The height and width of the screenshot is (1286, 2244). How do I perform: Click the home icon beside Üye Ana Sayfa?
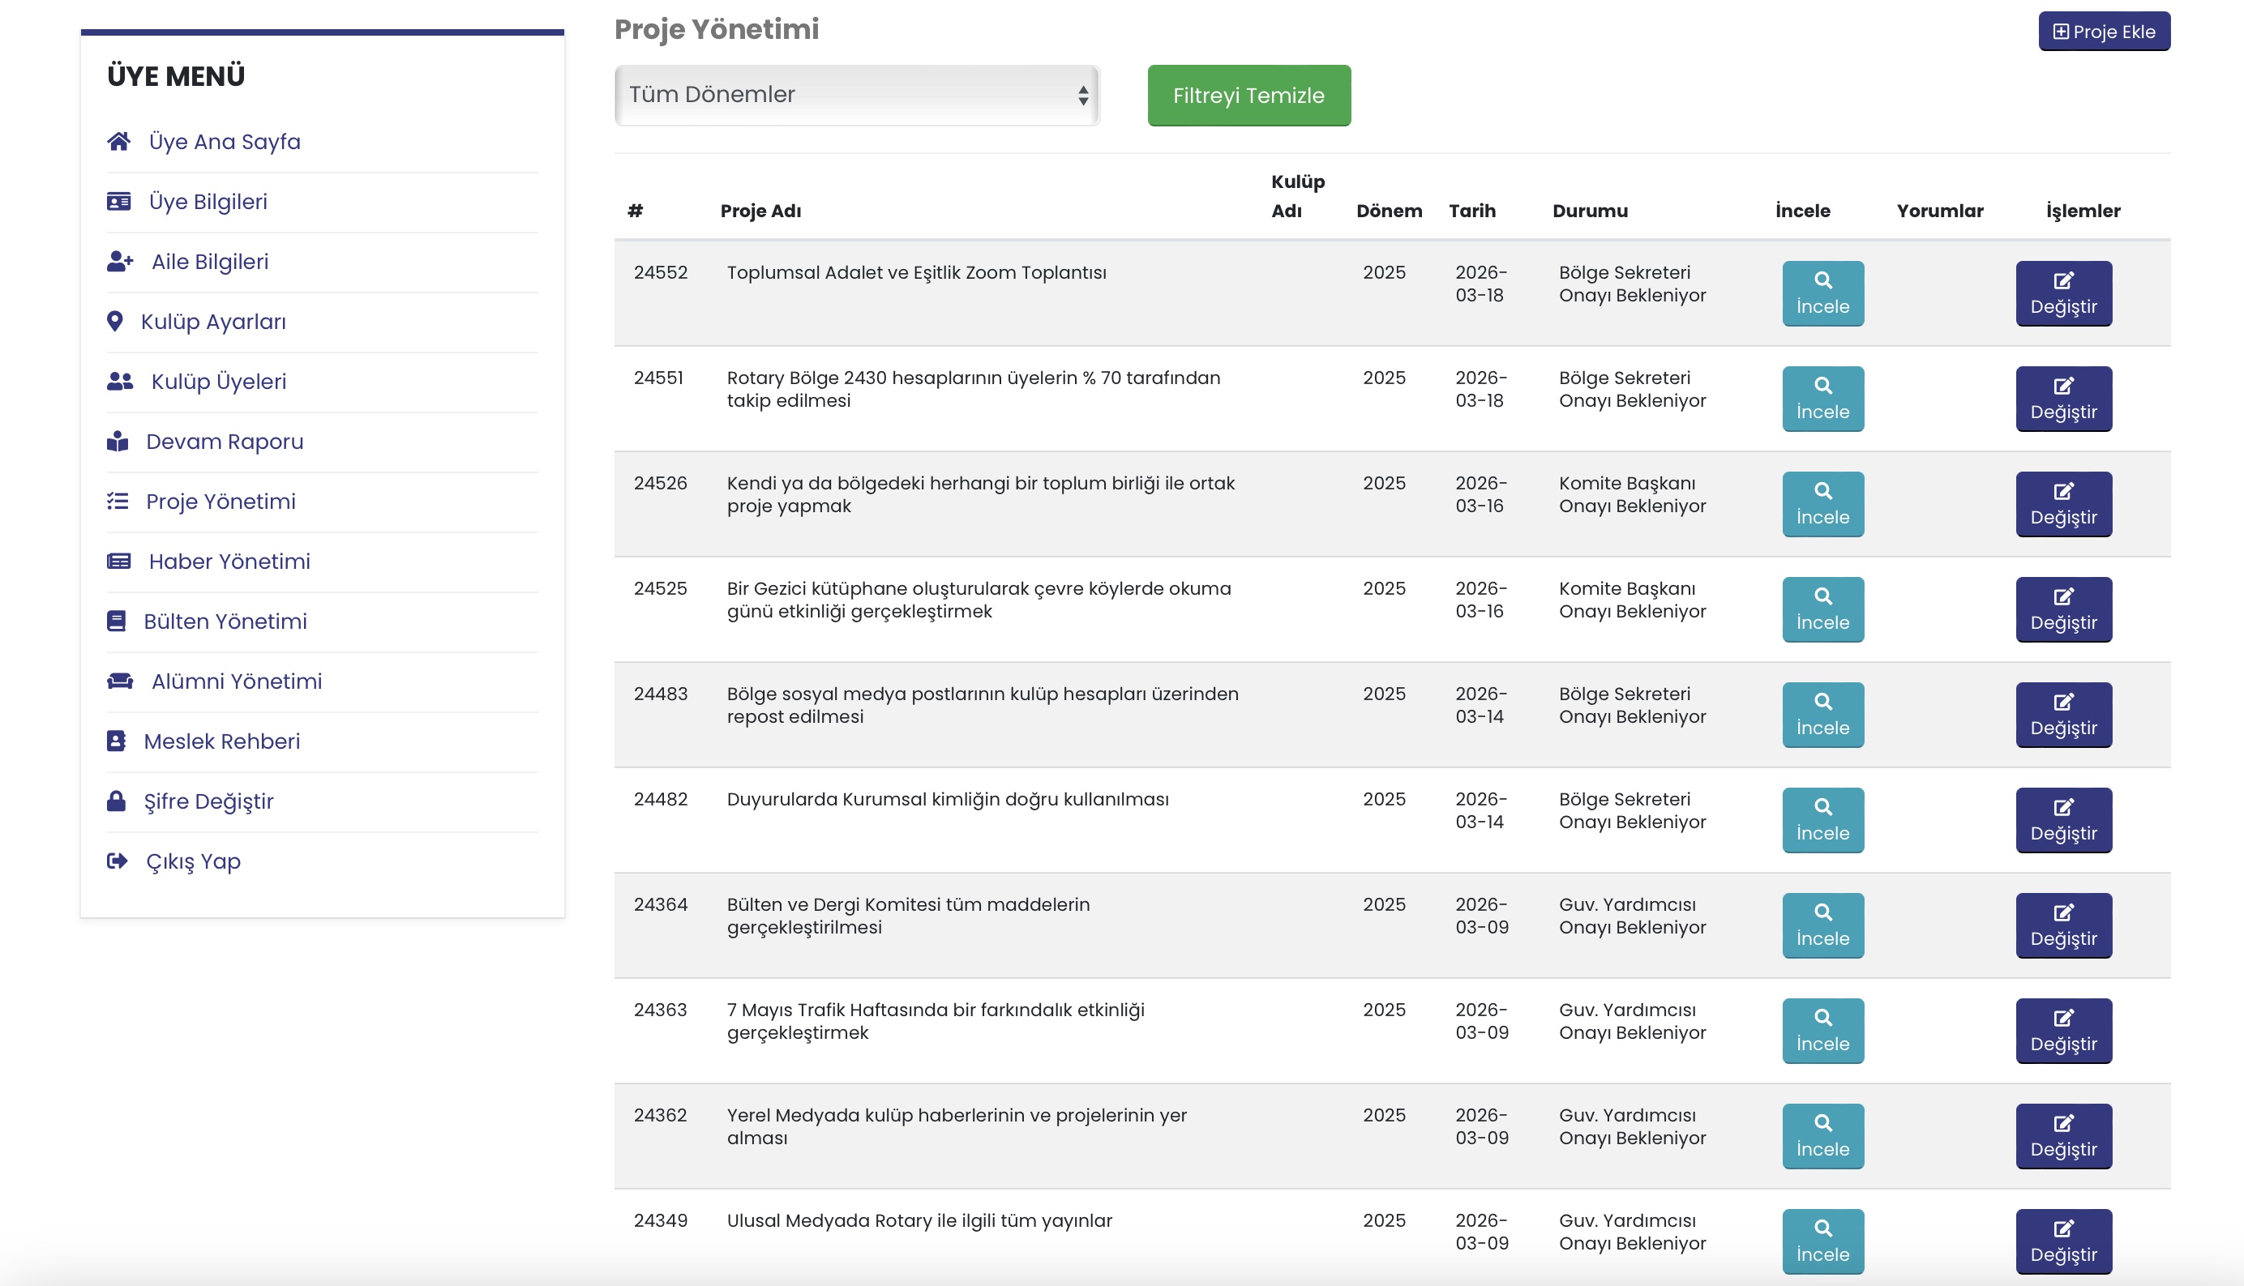[x=118, y=141]
